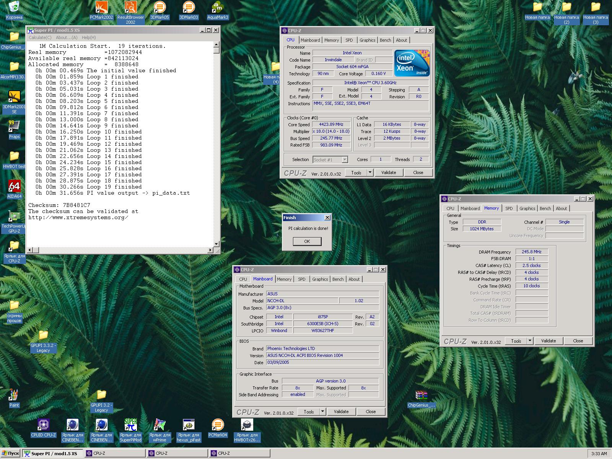This screenshot has height=459, width=612.
Task: Click BIOS version field ASUS NCCH-DL ACPI
Action: coord(322,355)
